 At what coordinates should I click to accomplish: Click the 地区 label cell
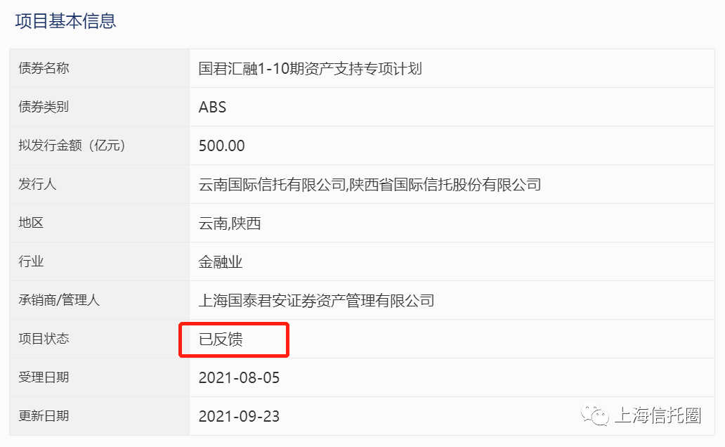coord(31,223)
